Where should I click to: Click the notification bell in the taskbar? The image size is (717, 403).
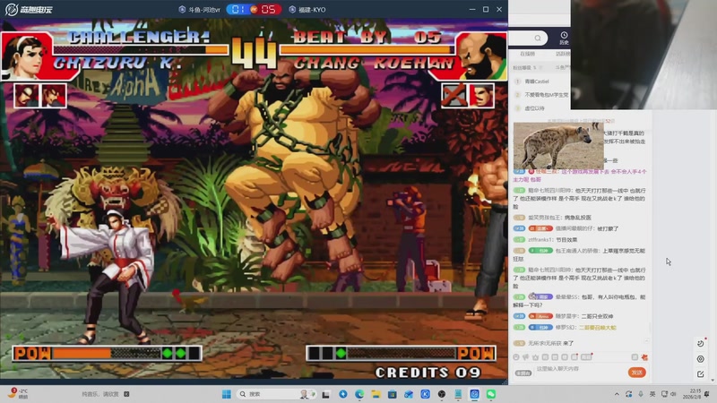[707, 394]
